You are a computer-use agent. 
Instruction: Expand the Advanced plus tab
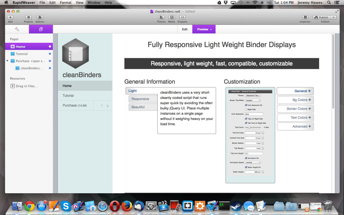point(295,127)
